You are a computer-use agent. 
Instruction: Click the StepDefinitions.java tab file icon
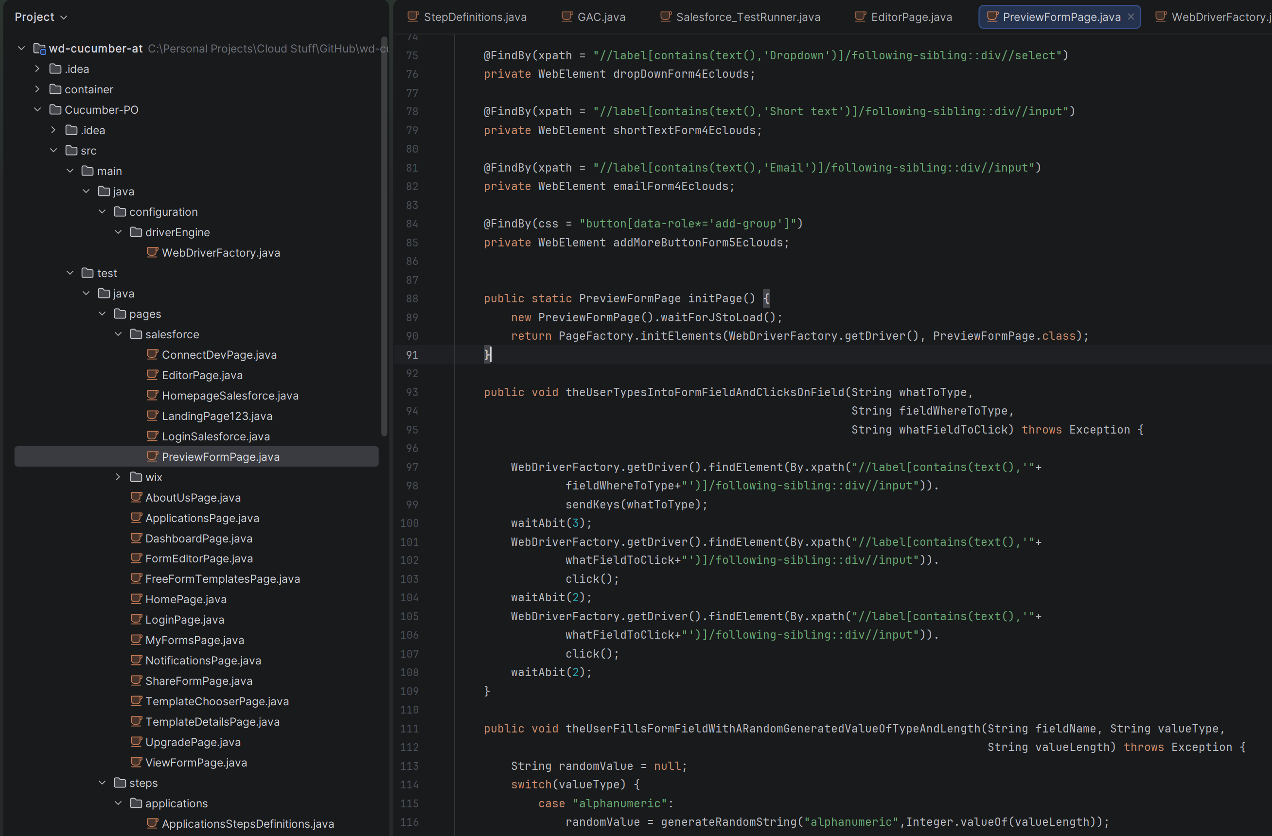coord(413,17)
